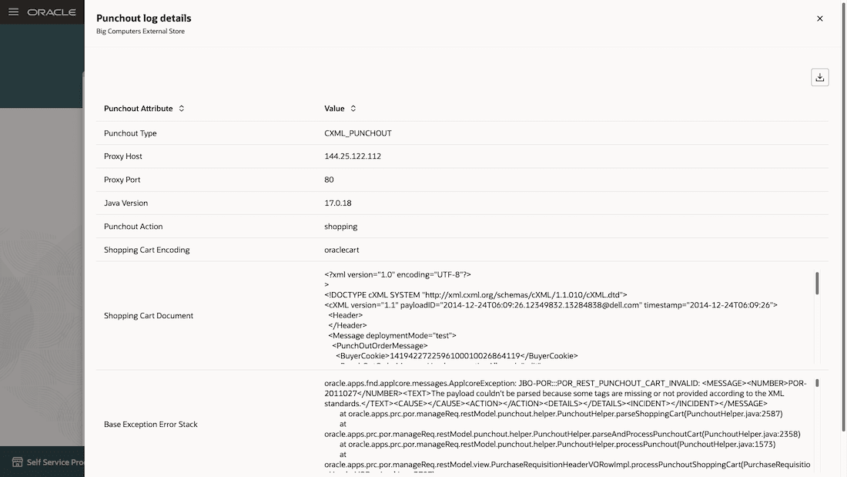Click the Base Exception Error Stack label
847x477 pixels.
point(151,425)
